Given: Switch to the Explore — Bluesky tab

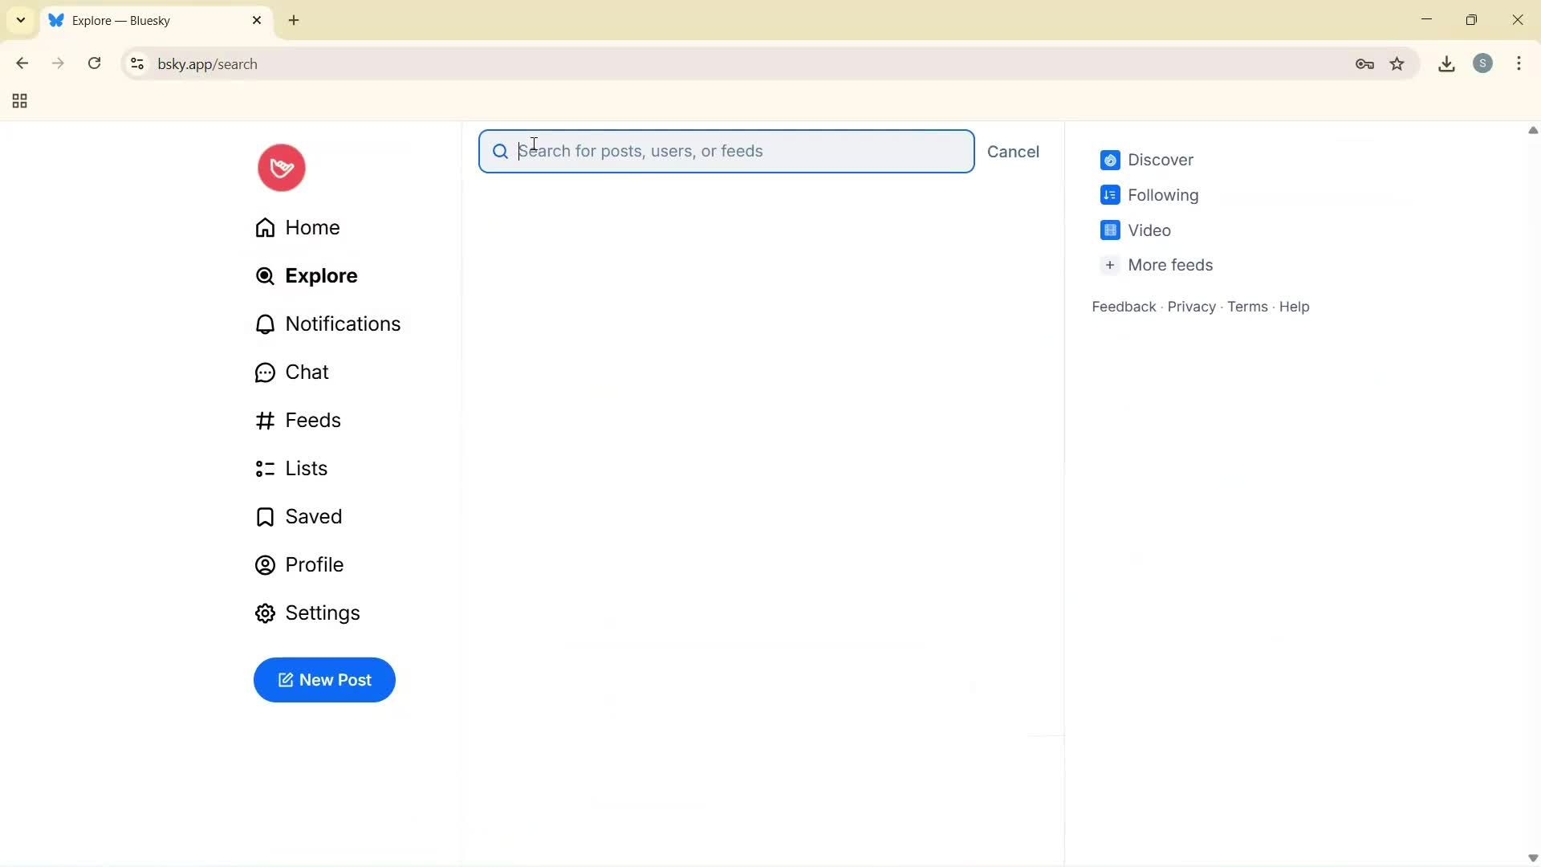Looking at the screenshot, I should [144, 20].
